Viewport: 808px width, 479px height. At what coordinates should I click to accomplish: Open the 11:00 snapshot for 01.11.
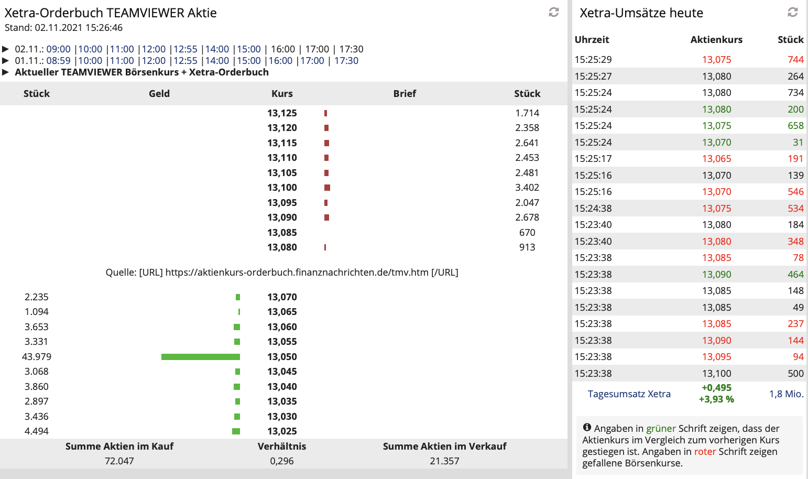coord(122,60)
